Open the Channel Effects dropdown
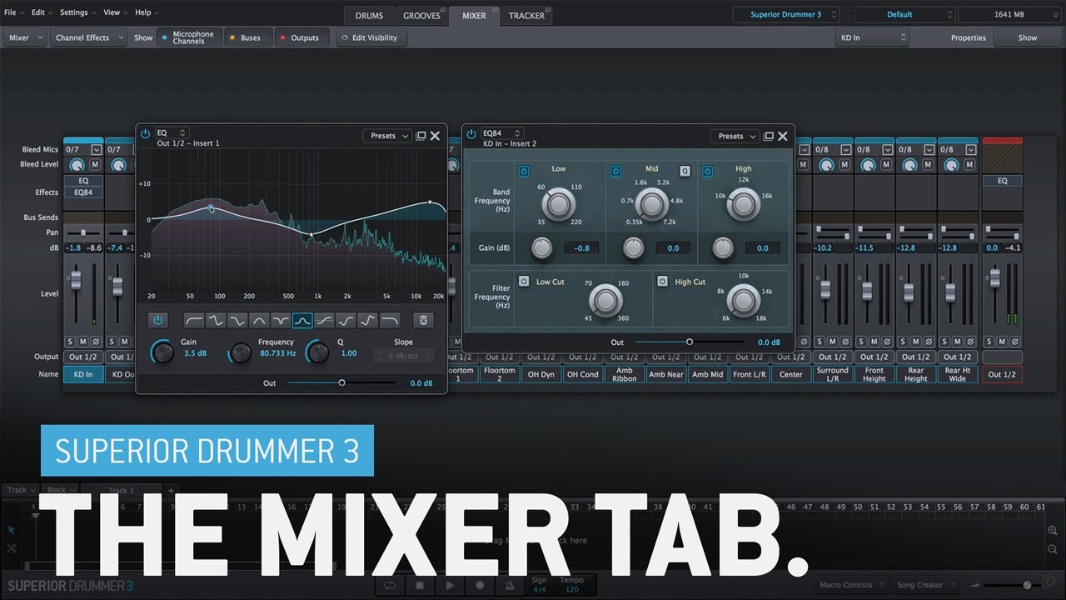This screenshot has height=600, width=1066. [x=87, y=37]
